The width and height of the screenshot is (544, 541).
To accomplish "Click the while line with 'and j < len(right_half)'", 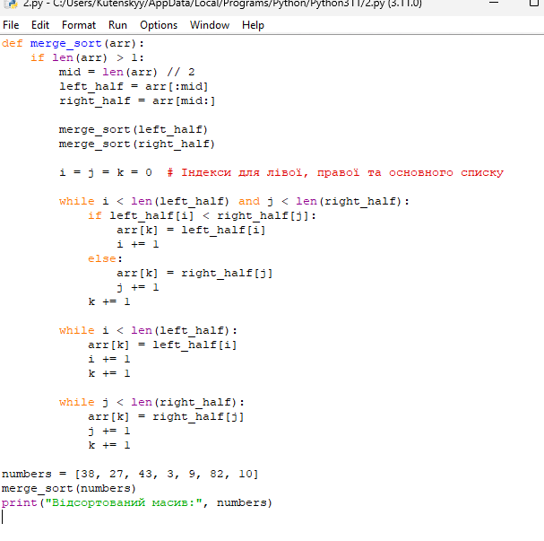I will (x=234, y=201).
